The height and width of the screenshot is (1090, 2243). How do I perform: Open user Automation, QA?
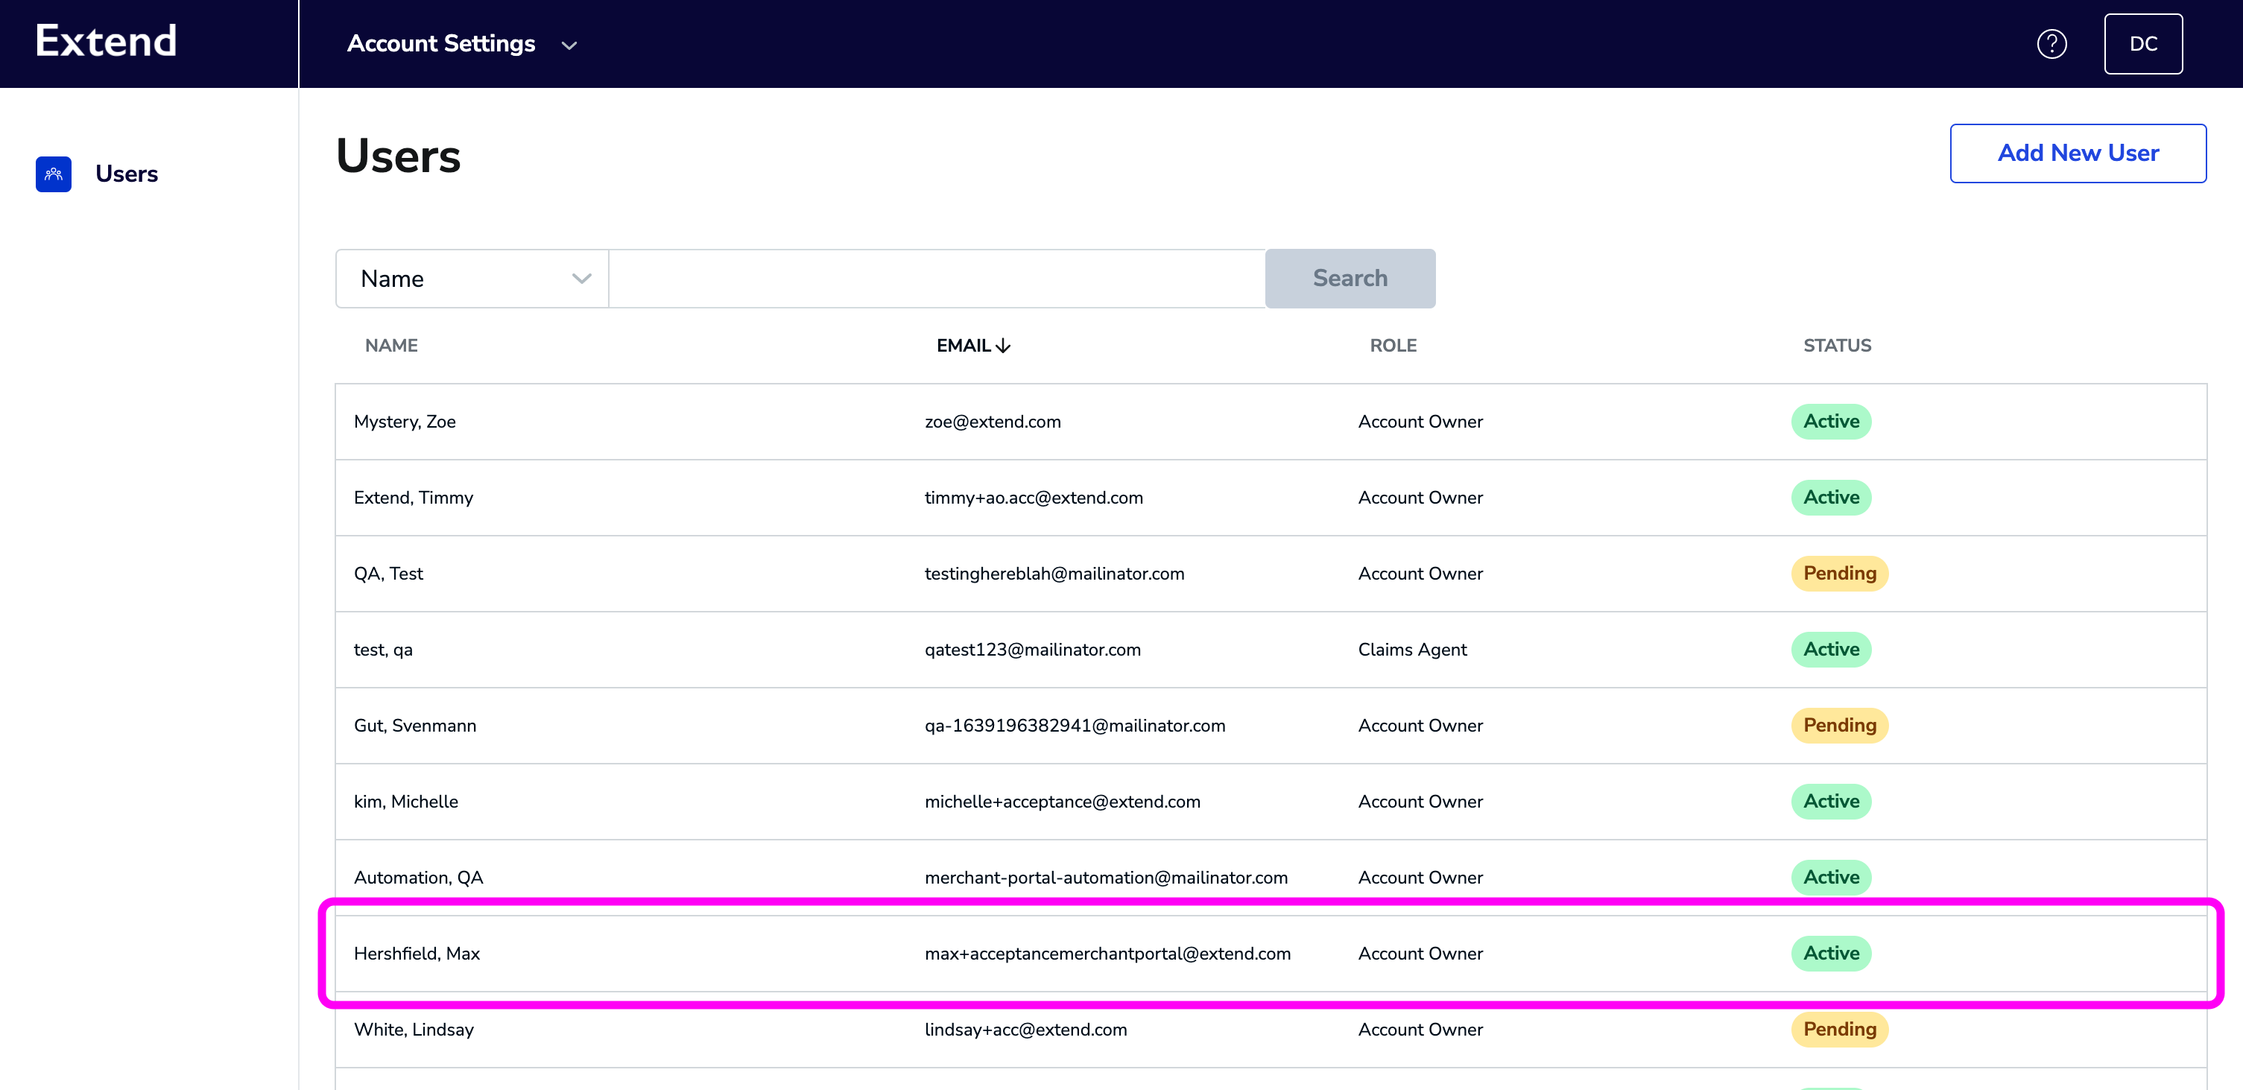[418, 878]
